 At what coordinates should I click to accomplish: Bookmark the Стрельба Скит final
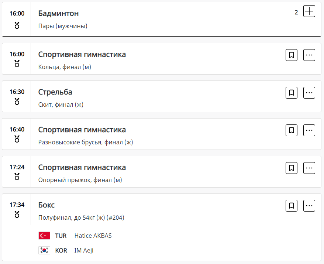(x=292, y=93)
